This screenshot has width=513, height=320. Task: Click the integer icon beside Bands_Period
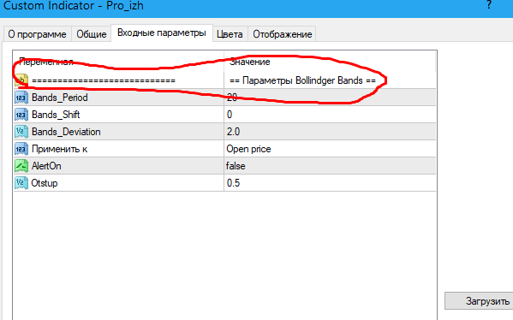point(21,98)
